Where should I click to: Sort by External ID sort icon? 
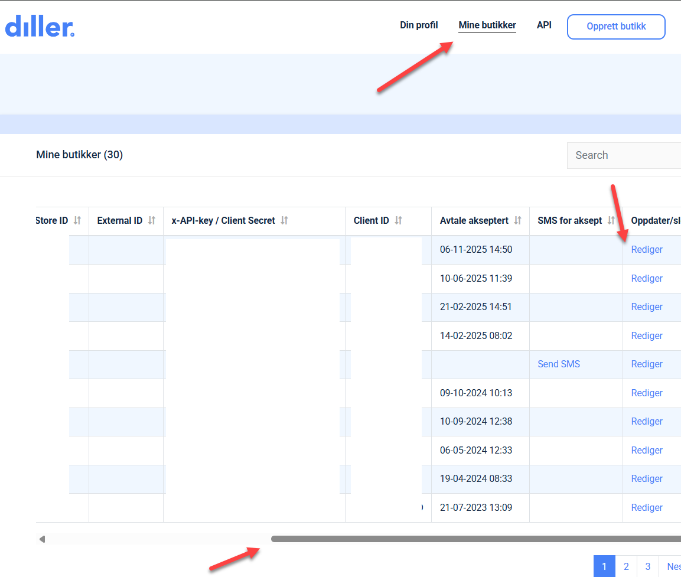coord(152,220)
